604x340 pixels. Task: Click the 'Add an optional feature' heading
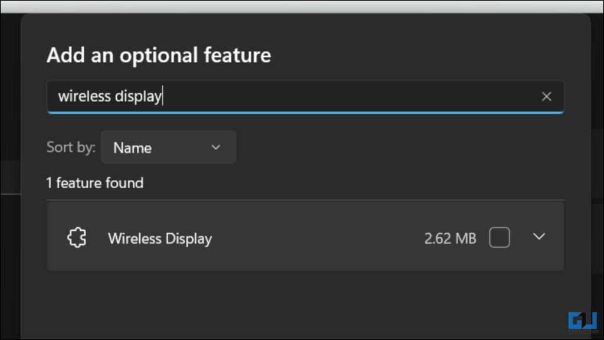pyautogui.click(x=159, y=55)
